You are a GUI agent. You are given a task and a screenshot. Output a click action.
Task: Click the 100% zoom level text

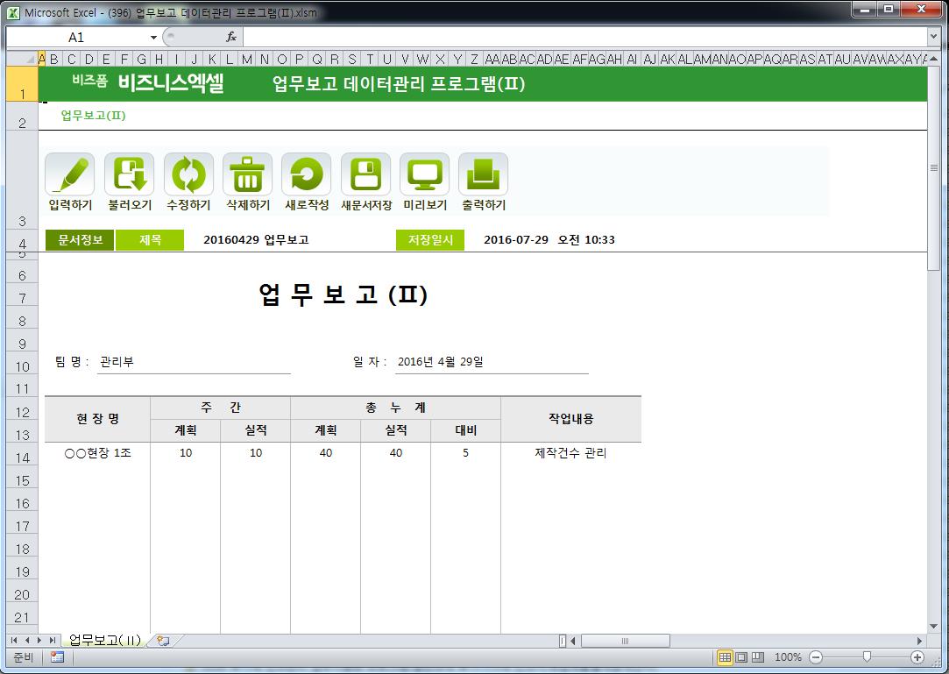point(788,657)
